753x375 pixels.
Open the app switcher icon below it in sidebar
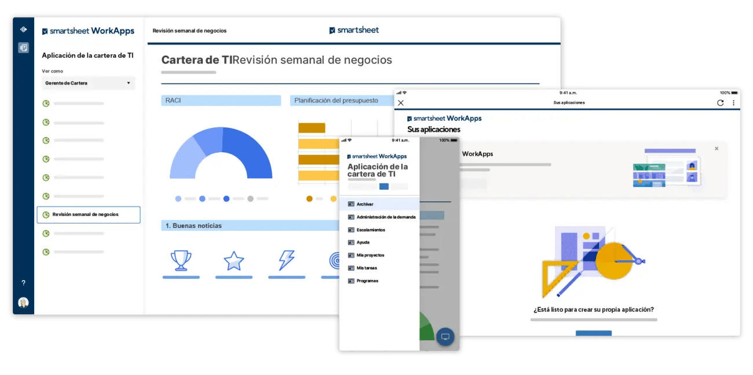tap(23, 47)
